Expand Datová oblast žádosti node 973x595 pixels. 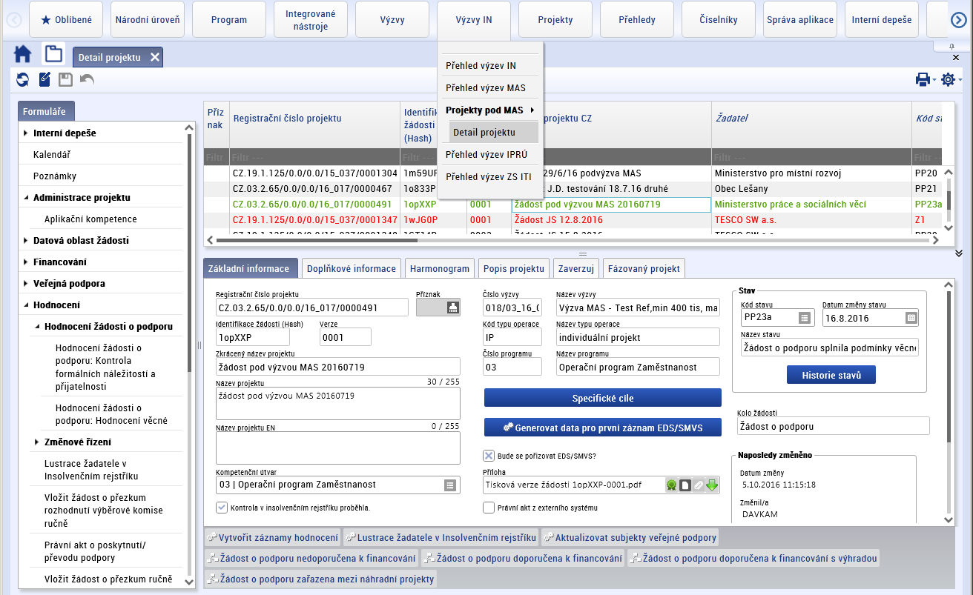coord(26,241)
